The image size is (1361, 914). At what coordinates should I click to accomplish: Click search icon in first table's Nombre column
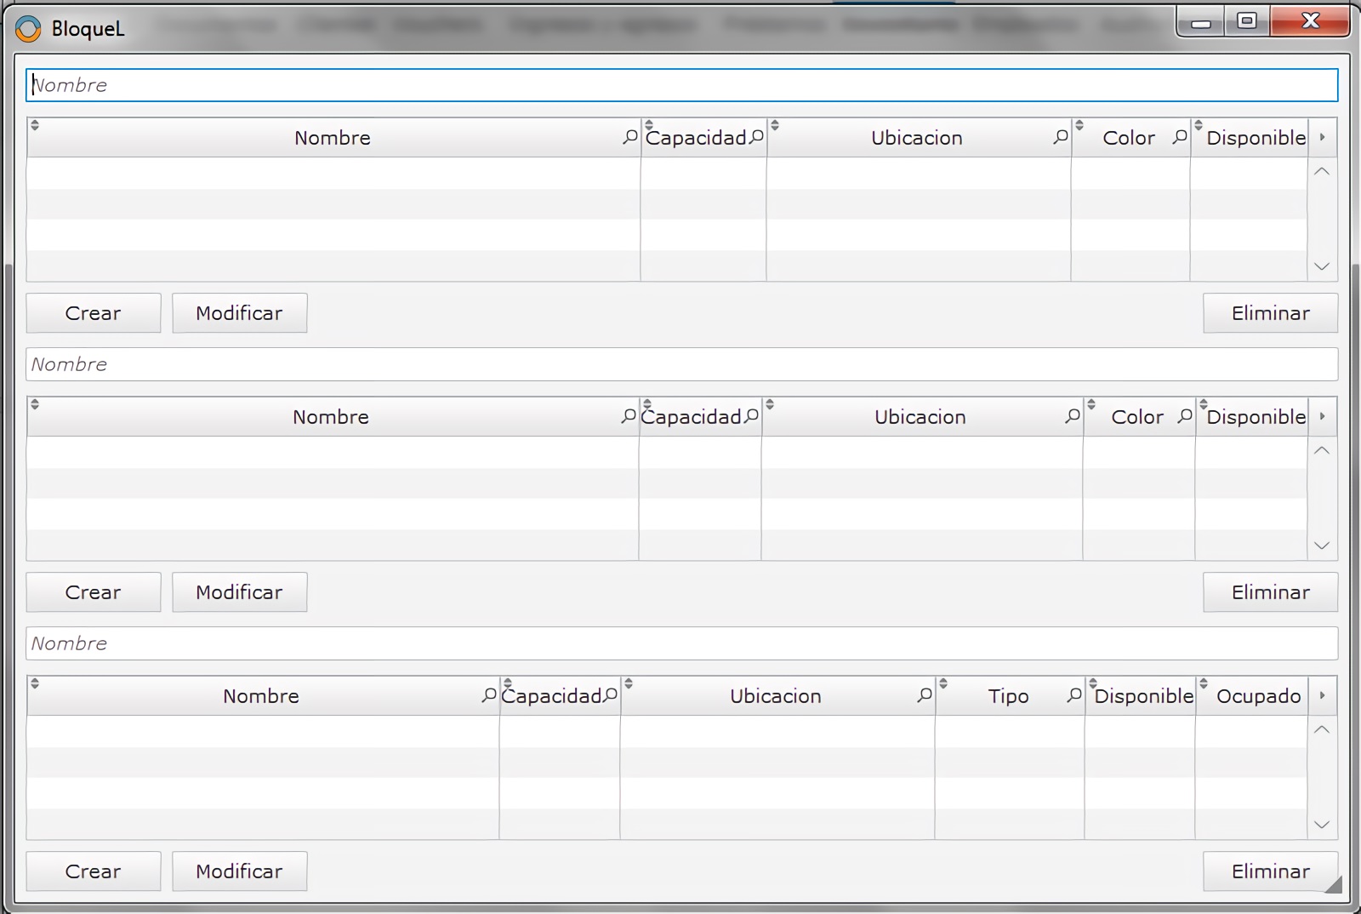(x=629, y=137)
